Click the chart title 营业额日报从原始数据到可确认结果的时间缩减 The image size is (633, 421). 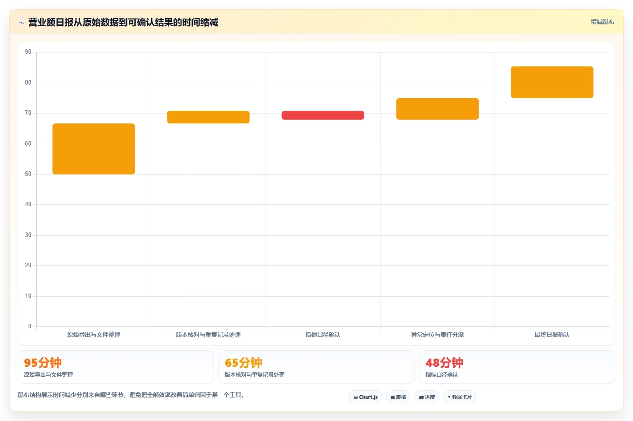(x=123, y=22)
